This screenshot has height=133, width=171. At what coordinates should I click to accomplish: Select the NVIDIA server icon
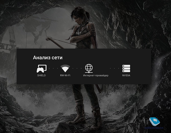(x=126, y=68)
